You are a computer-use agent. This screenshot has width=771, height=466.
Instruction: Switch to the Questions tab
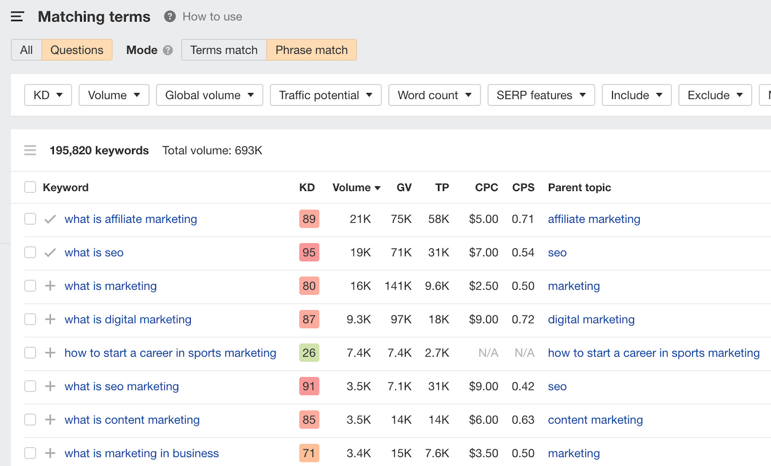(77, 50)
